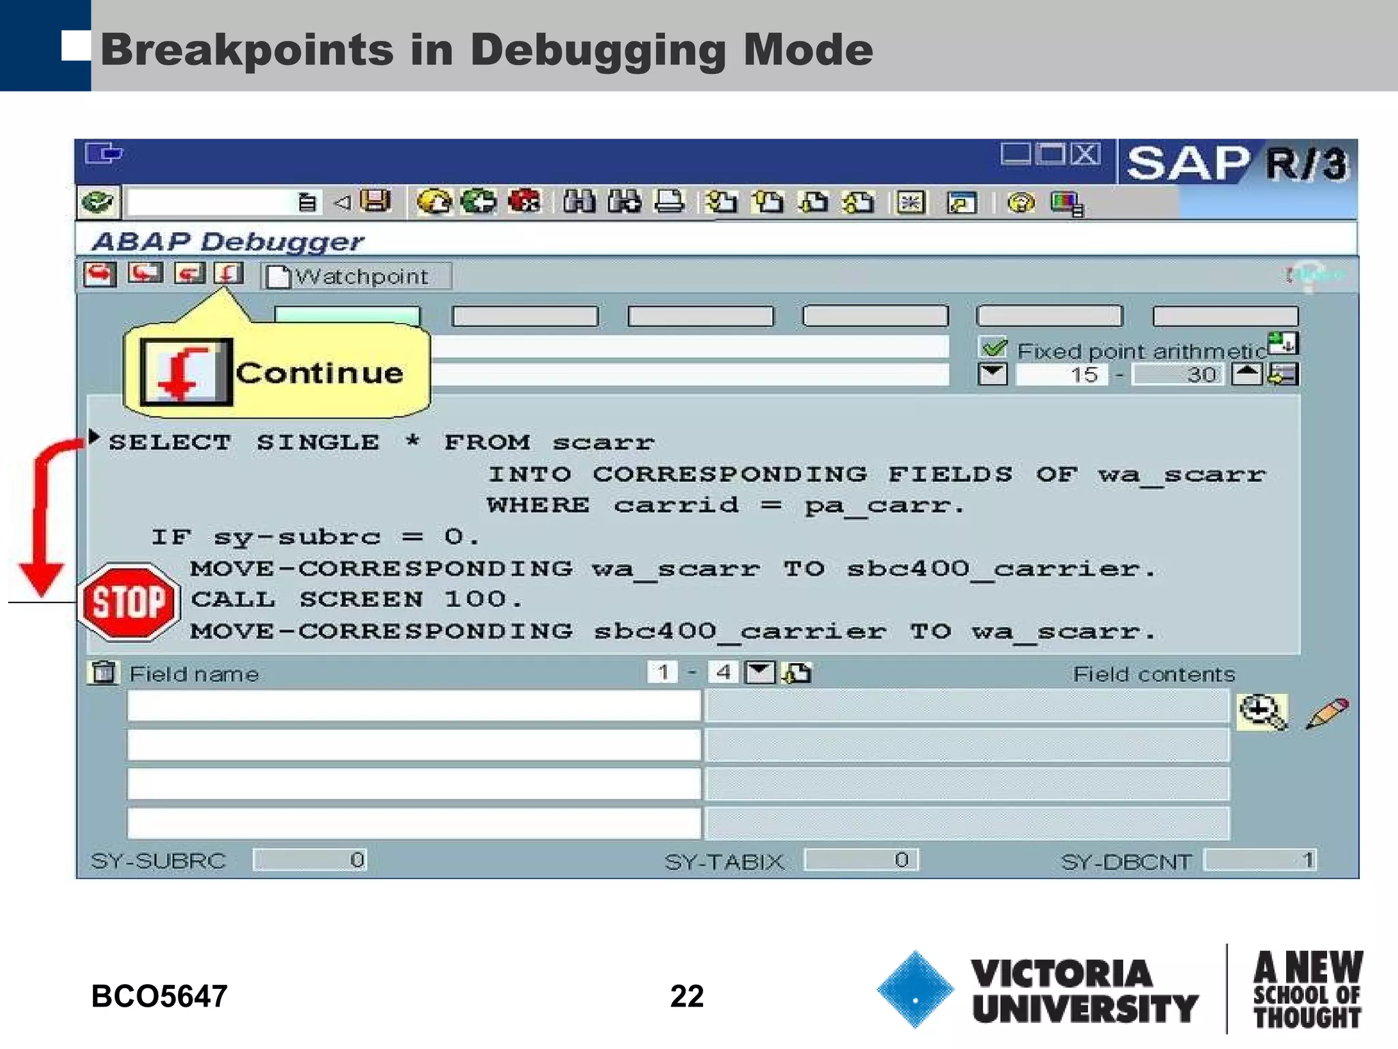Click the window system menu icon in title bar
Screen dimensions: 1398x1049
(104, 153)
